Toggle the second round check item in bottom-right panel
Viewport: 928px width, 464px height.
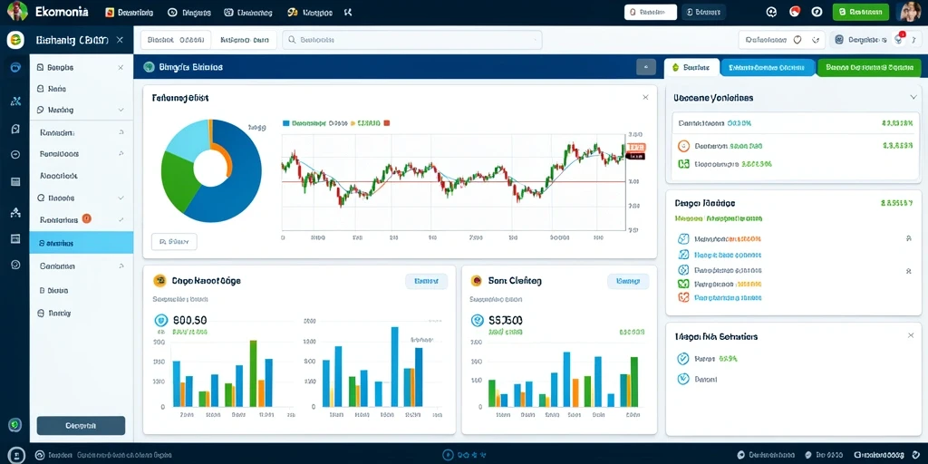683,379
